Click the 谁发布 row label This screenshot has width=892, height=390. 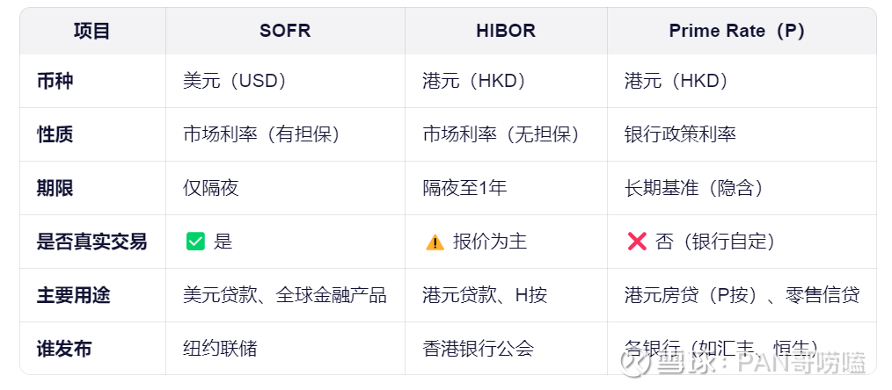[64, 349]
